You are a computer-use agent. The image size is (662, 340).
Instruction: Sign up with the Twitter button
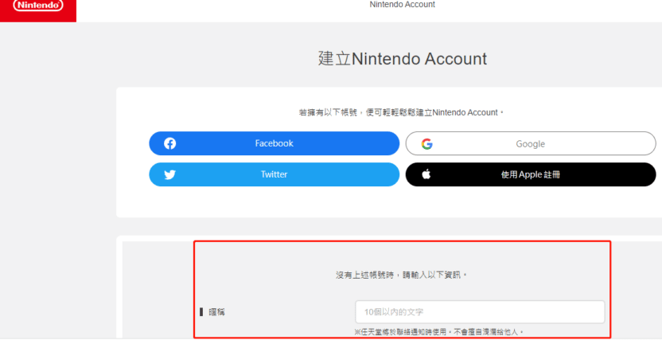point(274,174)
